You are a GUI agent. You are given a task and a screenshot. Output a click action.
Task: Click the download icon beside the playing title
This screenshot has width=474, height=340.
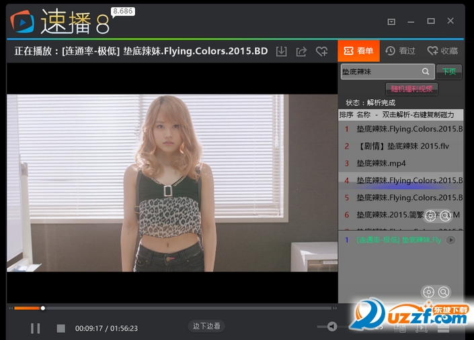281,51
